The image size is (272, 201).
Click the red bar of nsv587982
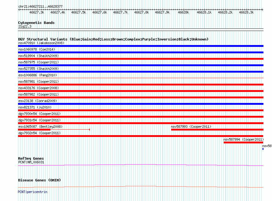tap(141, 97)
